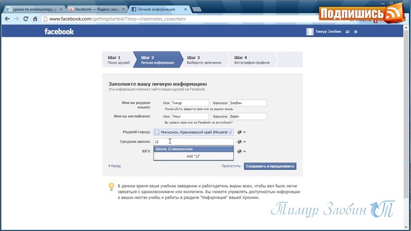Go to Шаг 4 Фотография профиля step
This screenshot has width=411, height=231.
(252, 60)
